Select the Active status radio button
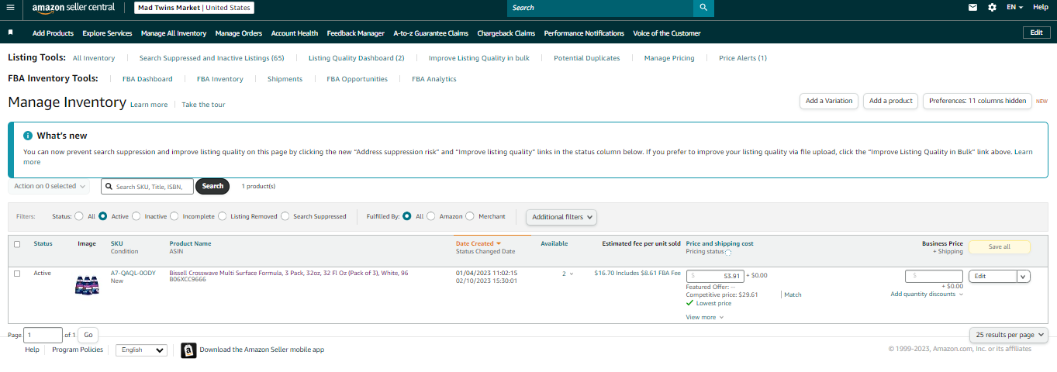This screenshot has width=1057, height=372. (102, 216)
